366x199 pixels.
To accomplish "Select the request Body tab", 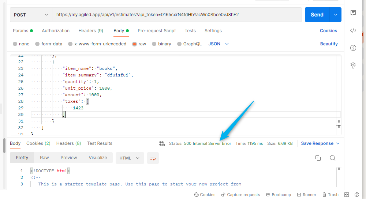I will pyautogui.click(x=121, y=31).
